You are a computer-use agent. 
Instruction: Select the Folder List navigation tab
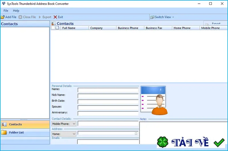pyautogui.click(x=25, y=132)
